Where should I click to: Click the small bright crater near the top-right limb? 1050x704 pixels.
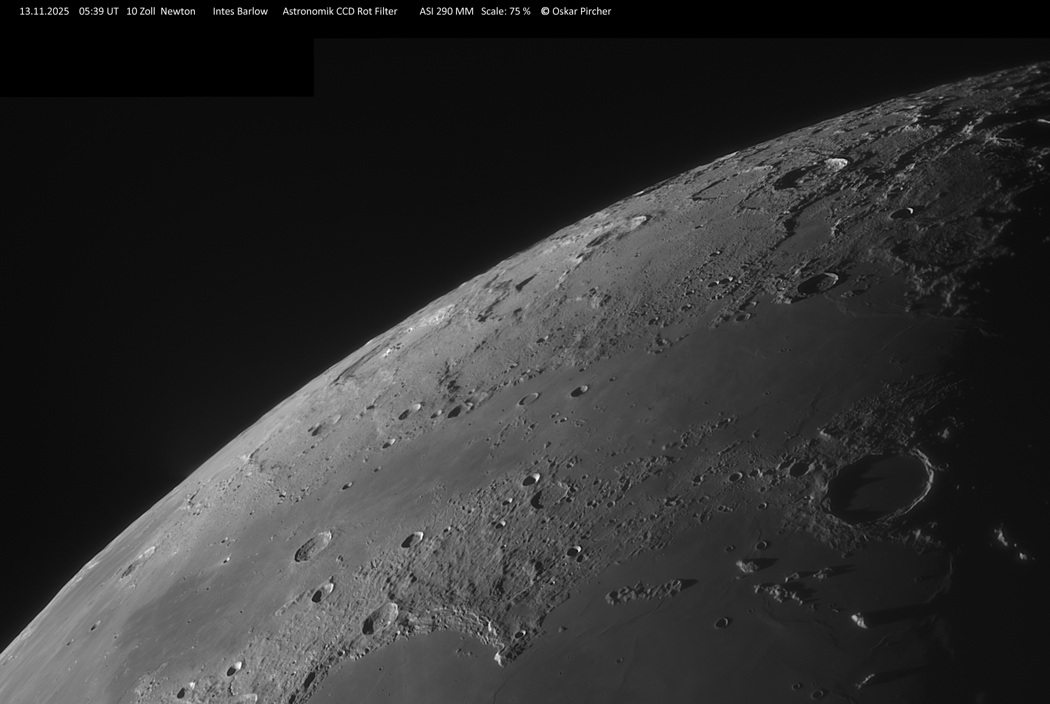pos(837,163)
